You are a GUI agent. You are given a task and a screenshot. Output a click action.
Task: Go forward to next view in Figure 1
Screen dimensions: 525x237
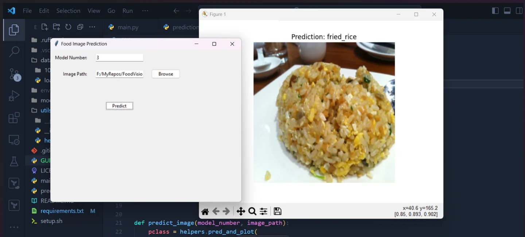tap(226, 211)
